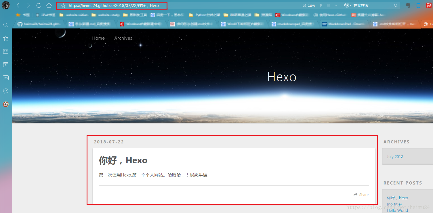Click the magnifier button in the search box
This screenshot has width=433, height=213.
point(396,5)
